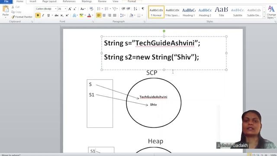The height and width of the screenshot is (156, 277).
Task: Expand the Paragraph dialog launcher
Action: coord(144,22)
